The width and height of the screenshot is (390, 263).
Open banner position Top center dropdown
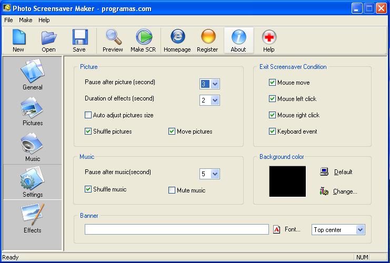(360, 230)
